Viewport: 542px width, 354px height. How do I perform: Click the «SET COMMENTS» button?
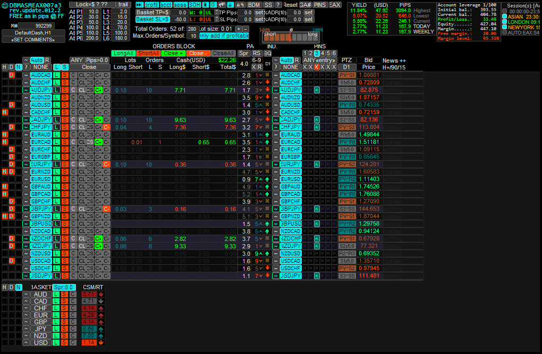[33, 40]
